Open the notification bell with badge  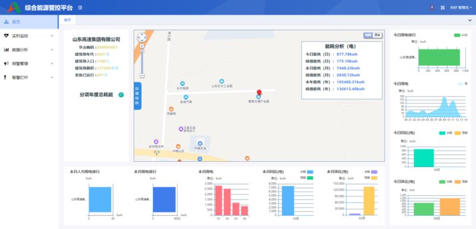coord(432,8)
